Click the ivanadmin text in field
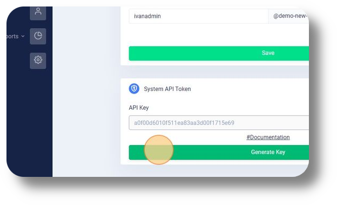 [x=147, y=16]
